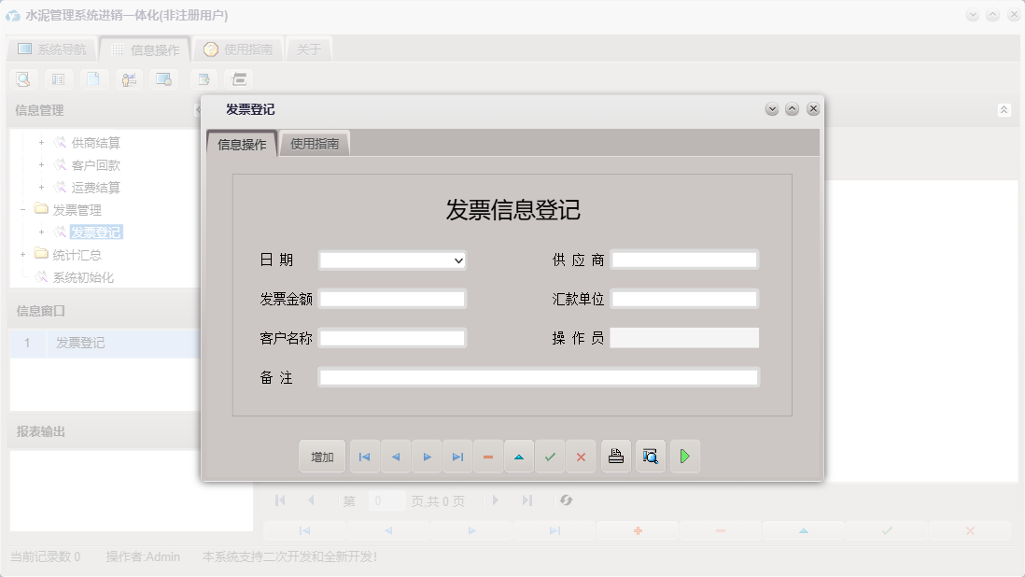Select the print preview icon in the invoice dialog

(x=650, y=457)
